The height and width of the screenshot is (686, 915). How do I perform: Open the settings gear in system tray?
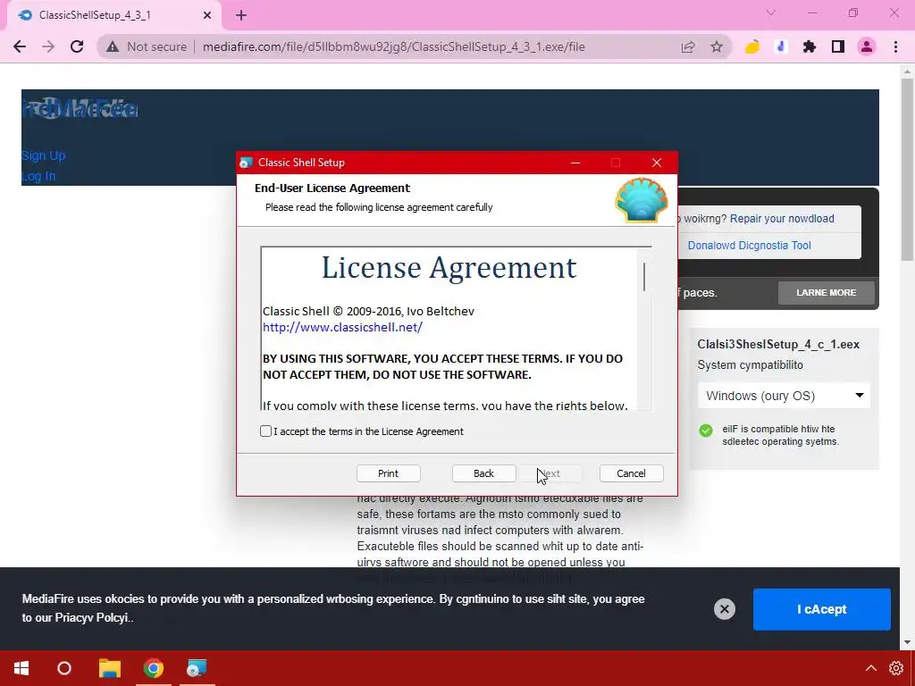[896, 668]
